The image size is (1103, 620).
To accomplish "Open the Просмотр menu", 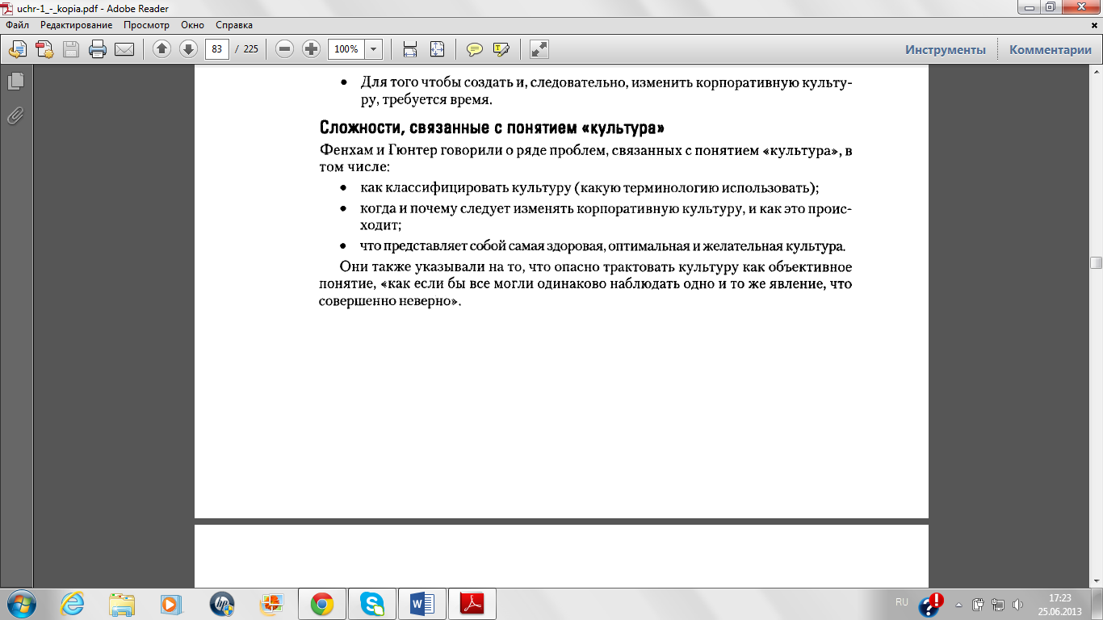I will click(x=146, y=25).
